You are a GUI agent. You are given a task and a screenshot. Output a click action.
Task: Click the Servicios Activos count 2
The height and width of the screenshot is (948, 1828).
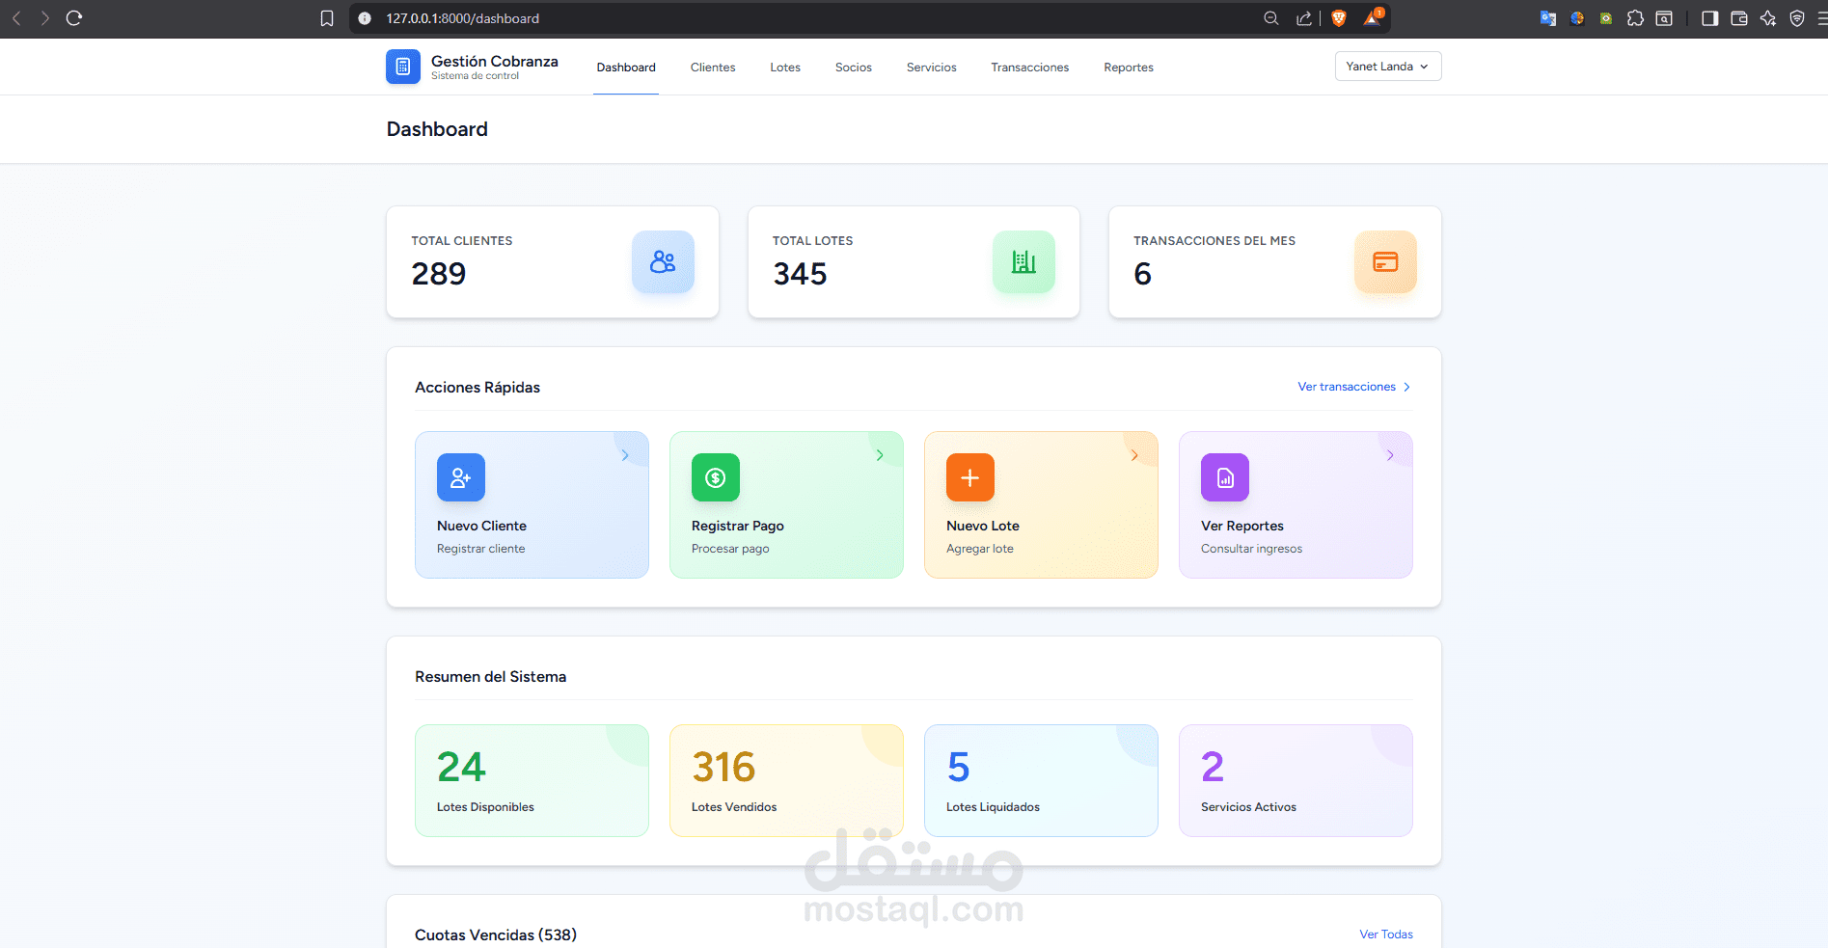click(x=1213, y=768)
